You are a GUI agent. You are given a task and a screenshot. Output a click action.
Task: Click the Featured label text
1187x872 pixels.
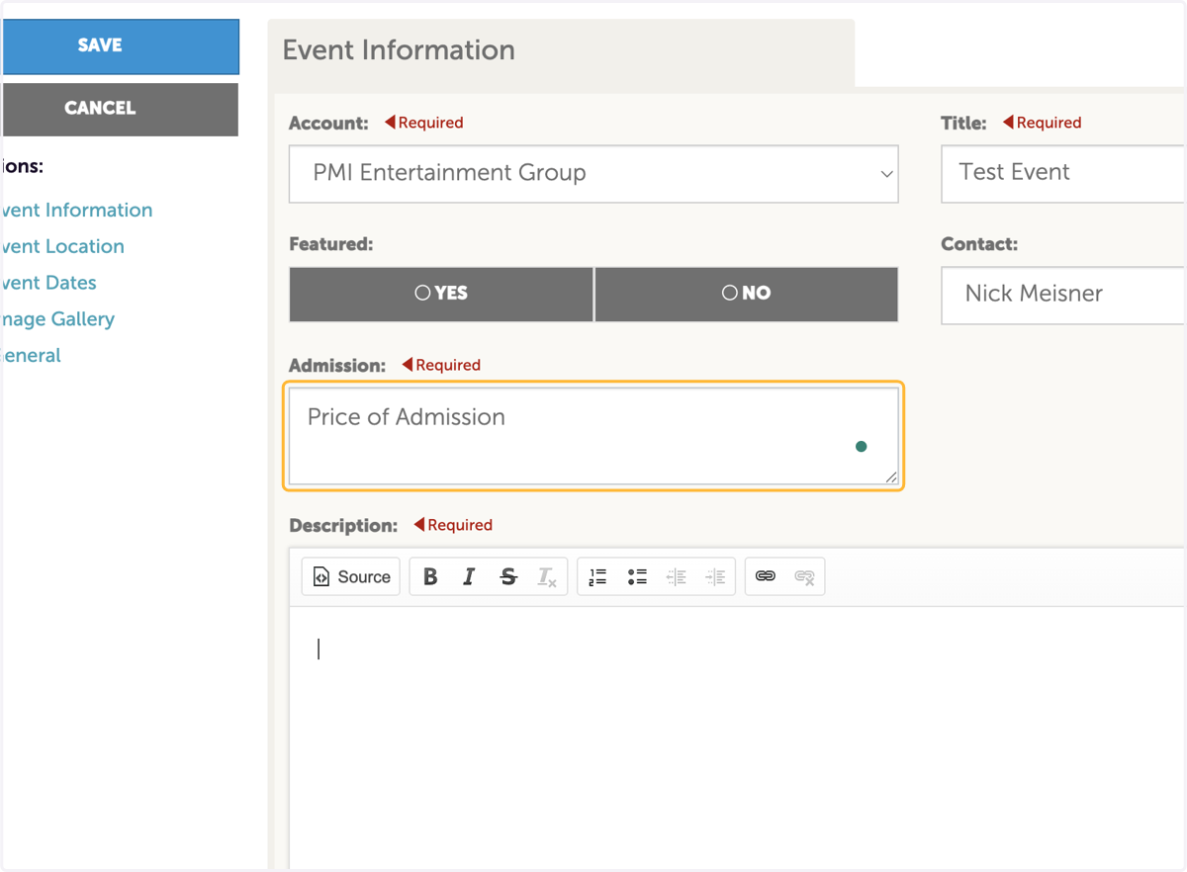click(x=331, y=243)
